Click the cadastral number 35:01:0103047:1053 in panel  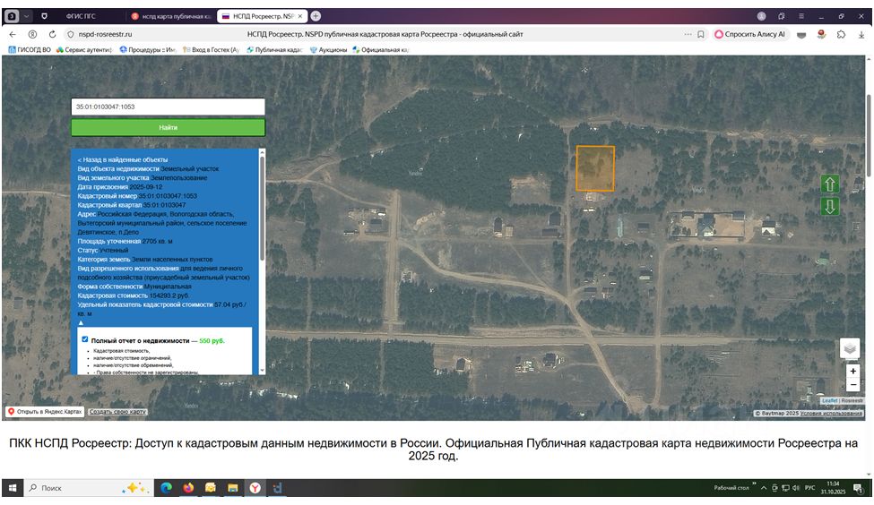click(168, 196)
